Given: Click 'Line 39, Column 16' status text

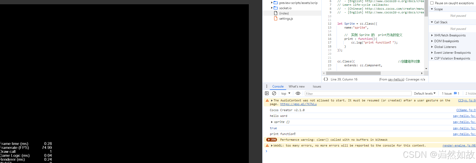Looking at the screenshot, I should coord(344,79).
